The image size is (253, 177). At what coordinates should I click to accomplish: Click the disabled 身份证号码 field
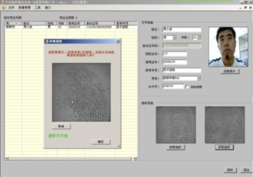pyautogui.click(x=182, y=46)
